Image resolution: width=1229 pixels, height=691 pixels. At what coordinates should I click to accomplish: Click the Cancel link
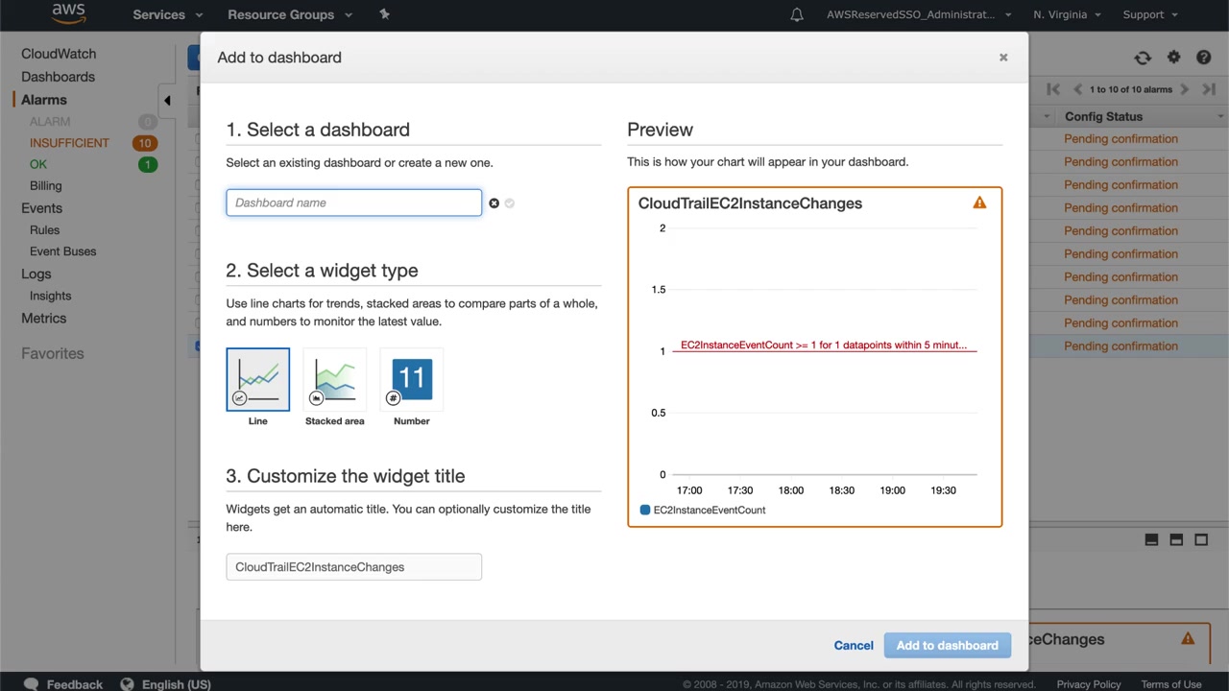pos(854,646)
